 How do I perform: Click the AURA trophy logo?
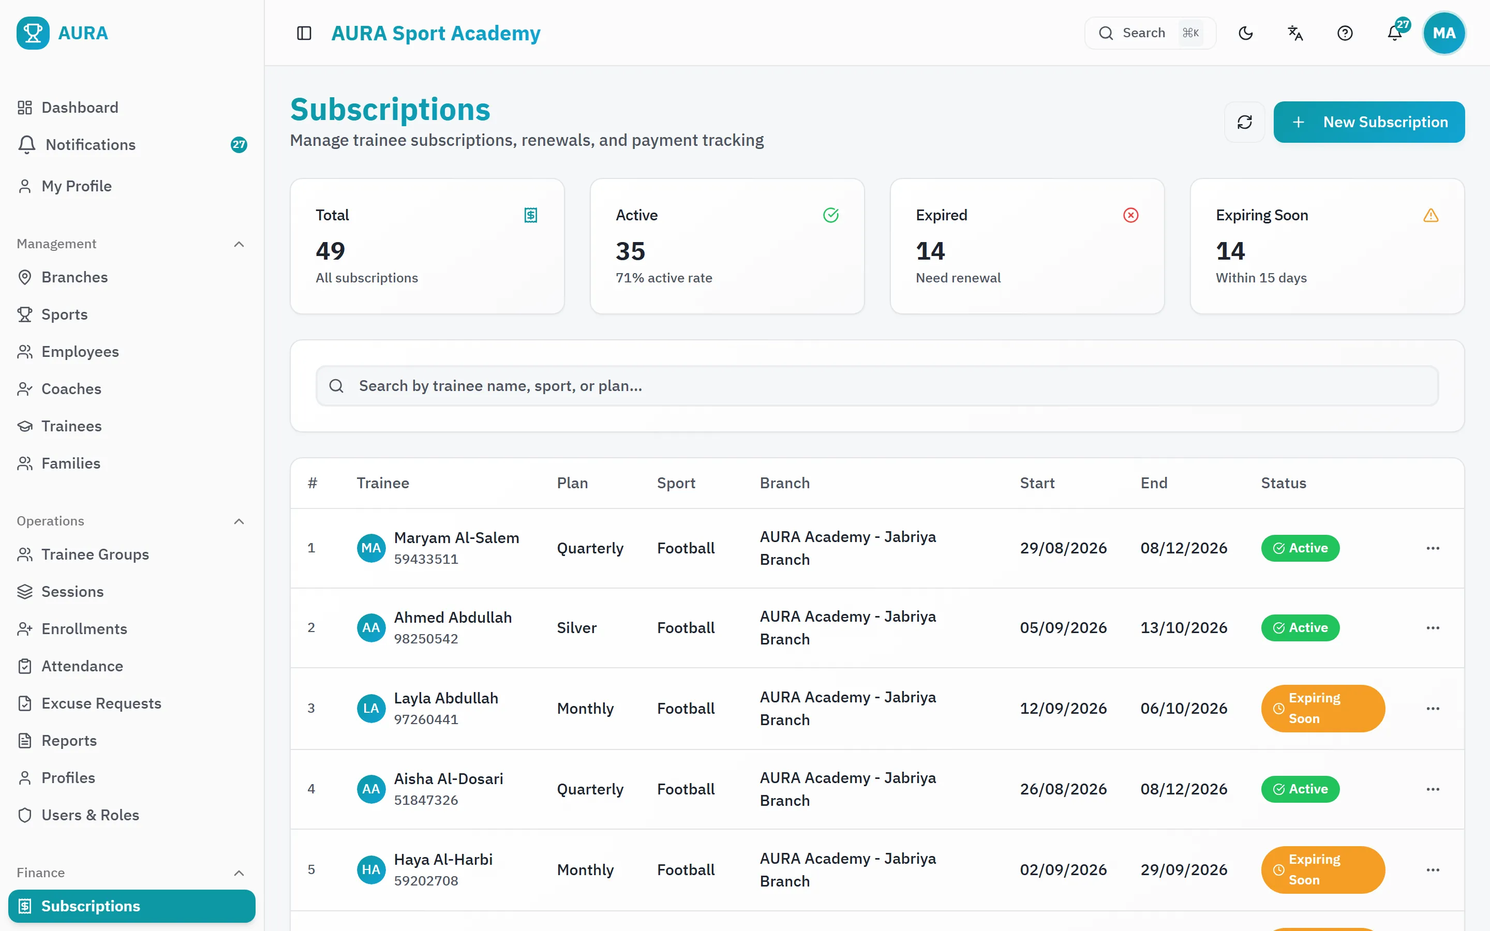coord(33,33)
